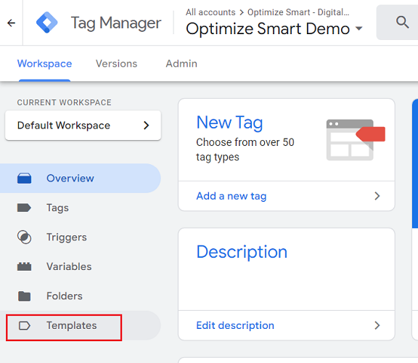This screenshot has height=363, width=418.
Task: Switch to the Versions tab
Action: tap(117, 64)
